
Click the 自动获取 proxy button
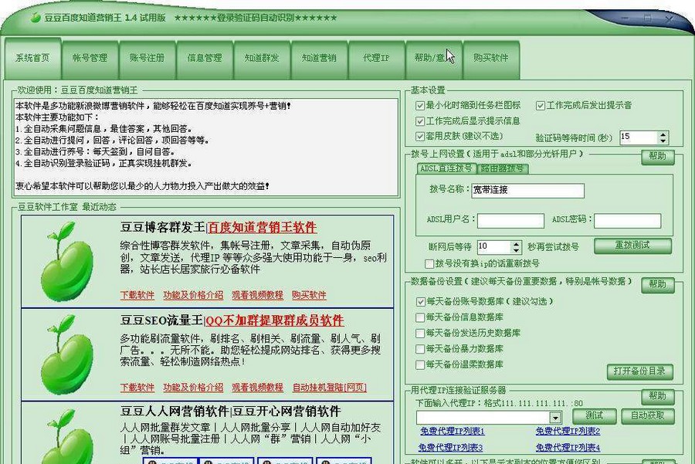[x=648, y=416]
